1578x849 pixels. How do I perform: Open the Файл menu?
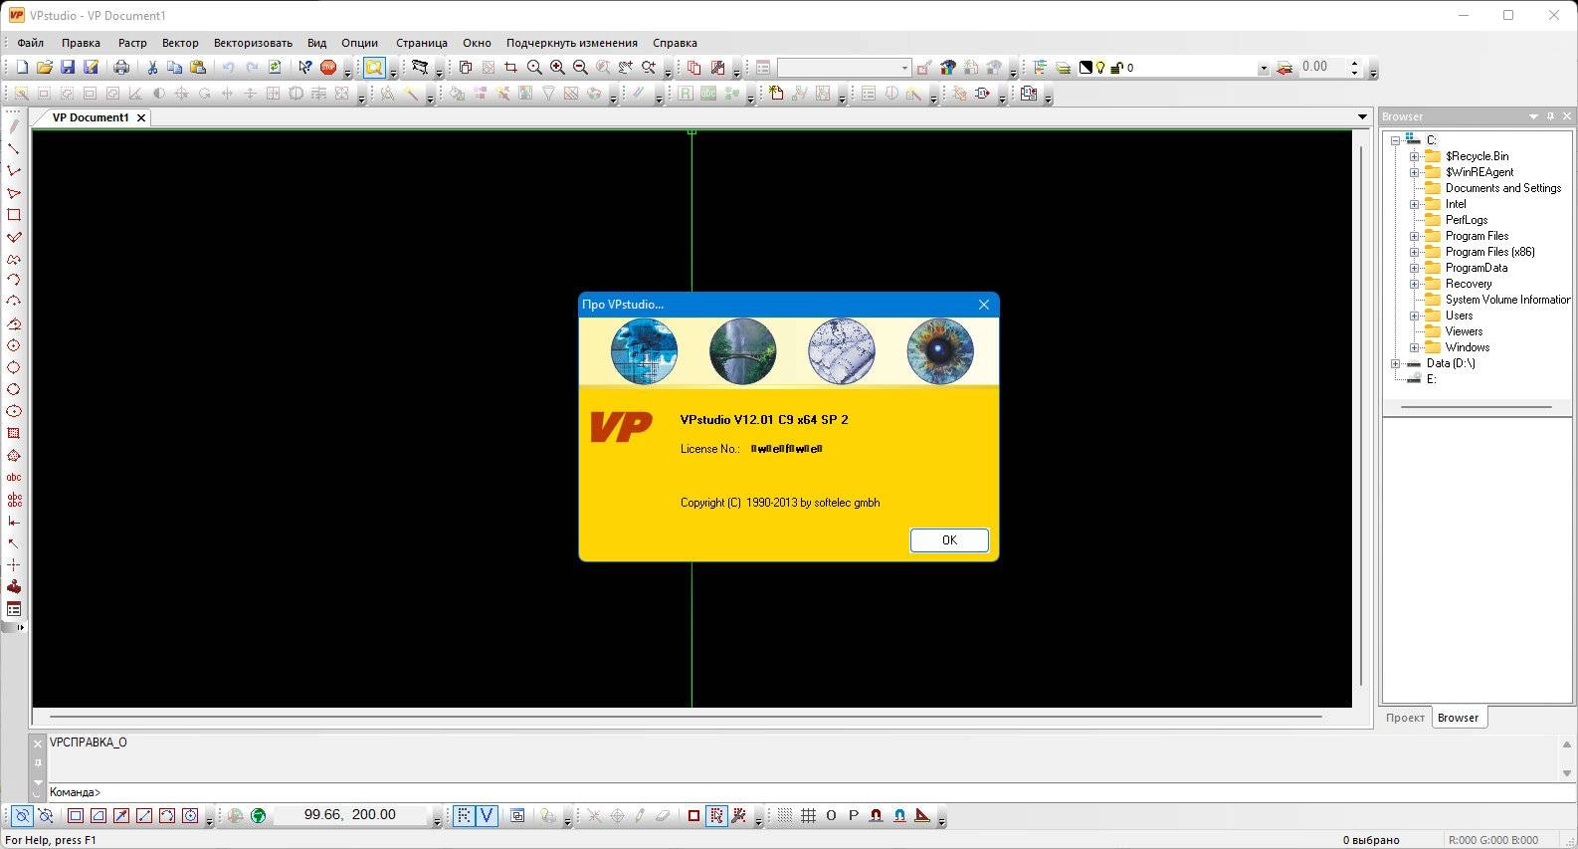pos(30,43)
